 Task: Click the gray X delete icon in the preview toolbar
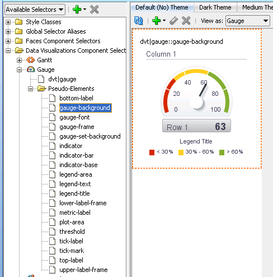point(186,21)
